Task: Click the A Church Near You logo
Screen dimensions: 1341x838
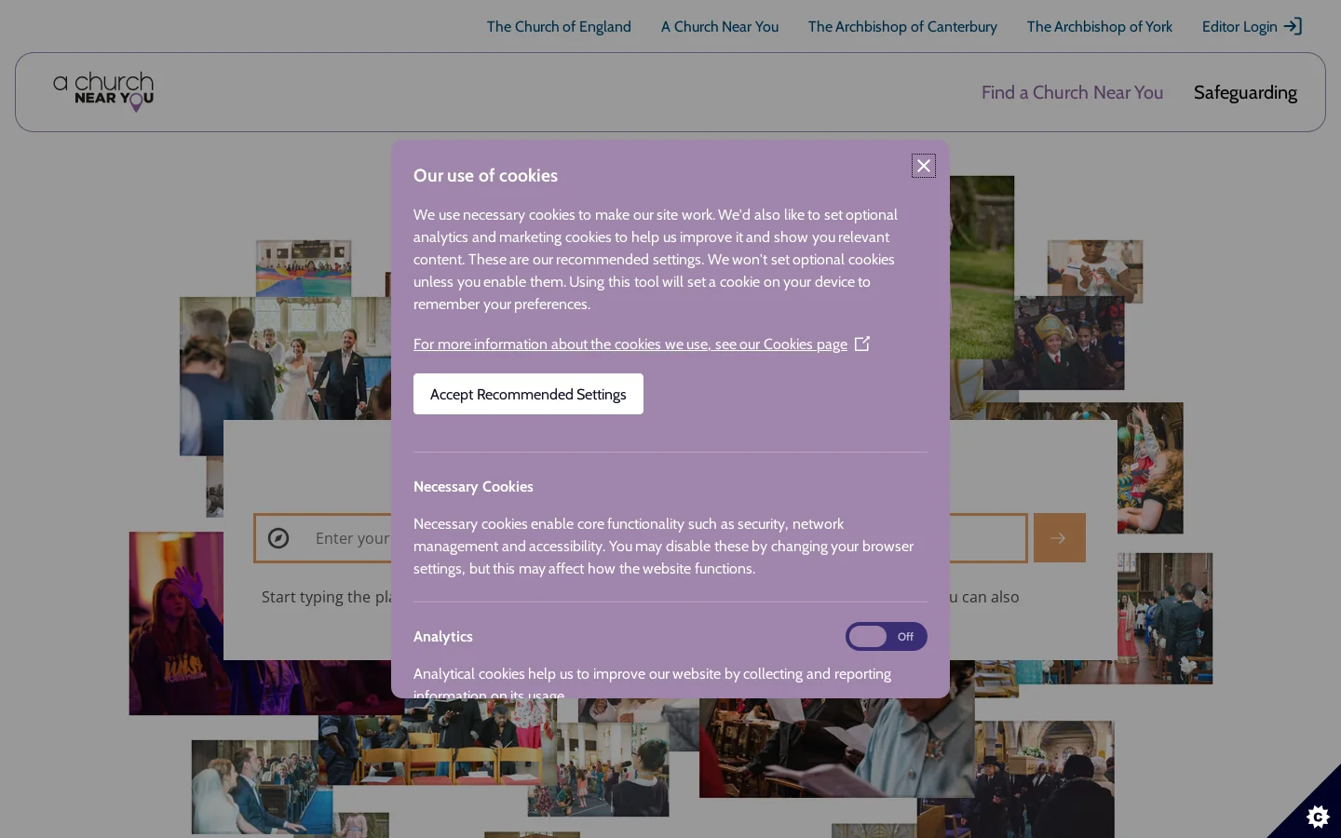Action: (x=103, y=92)
